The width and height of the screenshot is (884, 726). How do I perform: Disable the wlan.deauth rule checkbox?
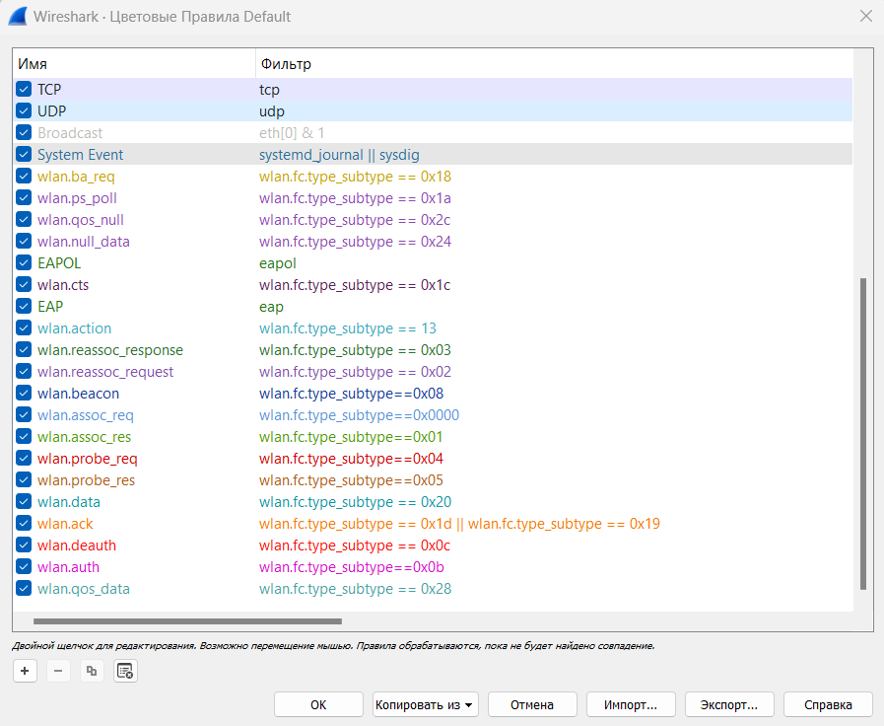[24, 544]
